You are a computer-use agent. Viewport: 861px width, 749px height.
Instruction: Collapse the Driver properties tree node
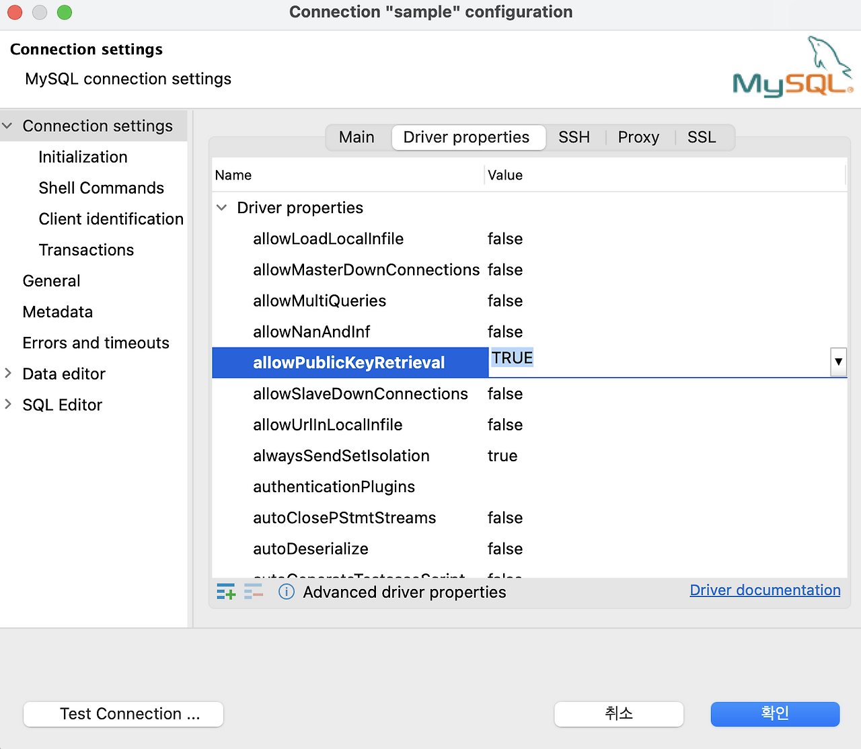pos(221,208)
